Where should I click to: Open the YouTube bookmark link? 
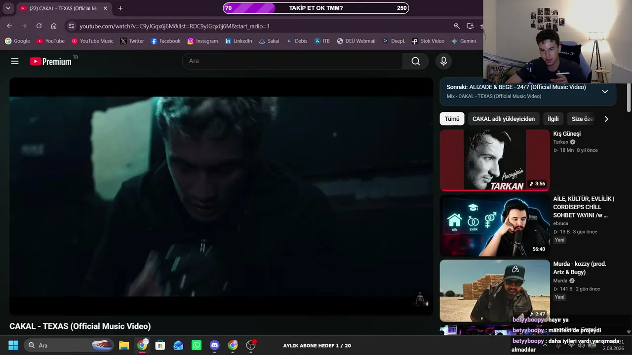tap(51, 41)
